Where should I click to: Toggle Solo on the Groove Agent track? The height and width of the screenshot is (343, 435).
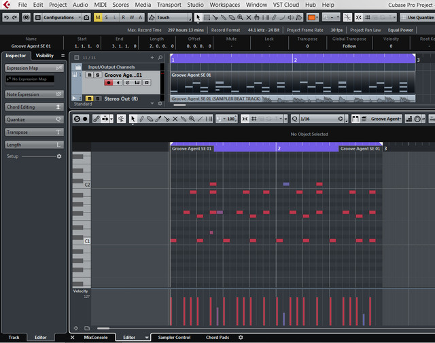(x=98, y=75)
